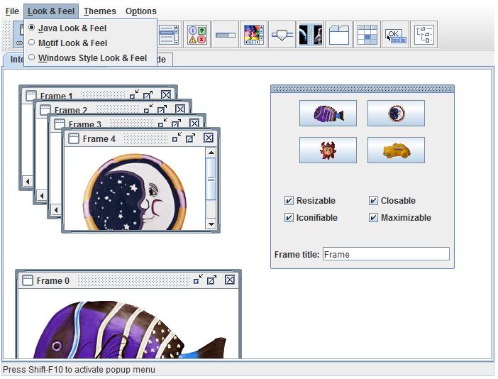The image size is (498, 379).
Task: Click the "Frame 0" title text
Action: point(53,281)
